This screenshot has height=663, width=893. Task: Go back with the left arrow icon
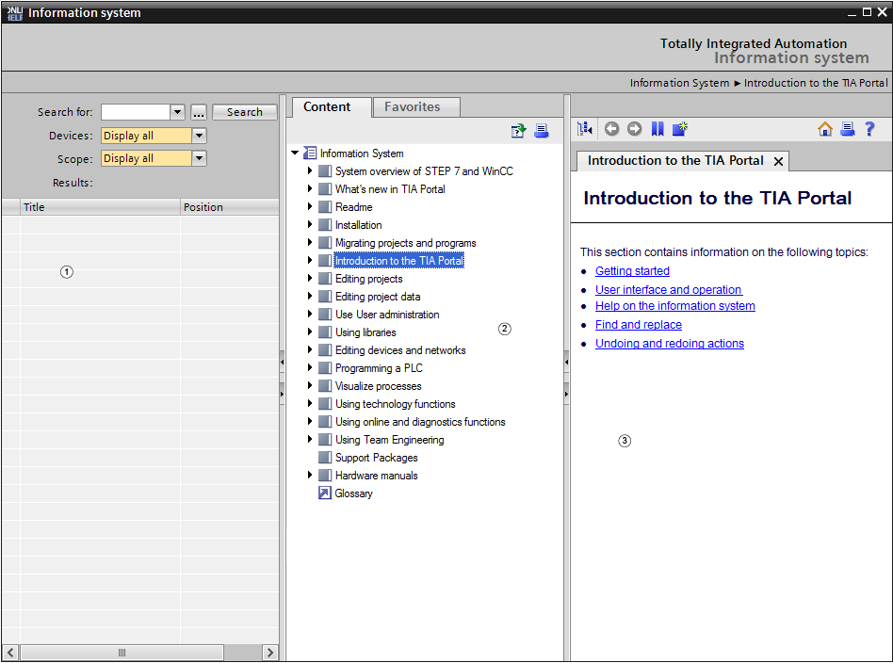point(611,129)
